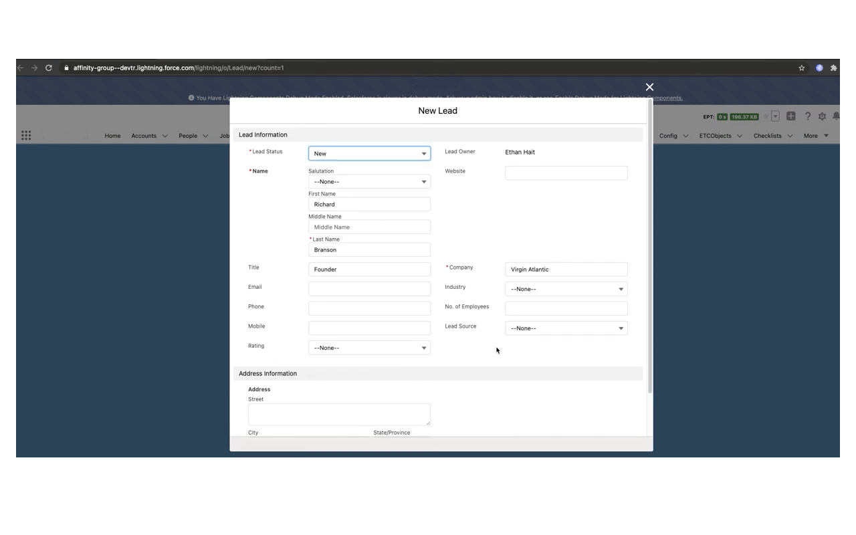Viewport: 856px width, 535px height.
Task: Close the New Lead dialog
Action: coord(649,87)
